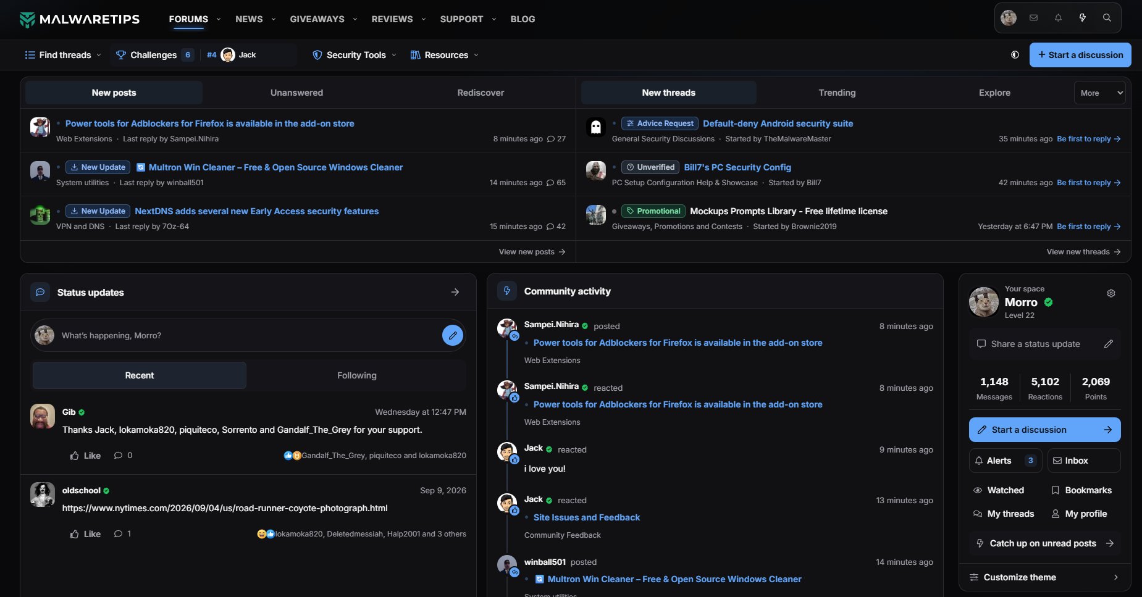1142x597 pixels.
Task: Toggle the dark/light theme switch
Action: point(1015,55)
